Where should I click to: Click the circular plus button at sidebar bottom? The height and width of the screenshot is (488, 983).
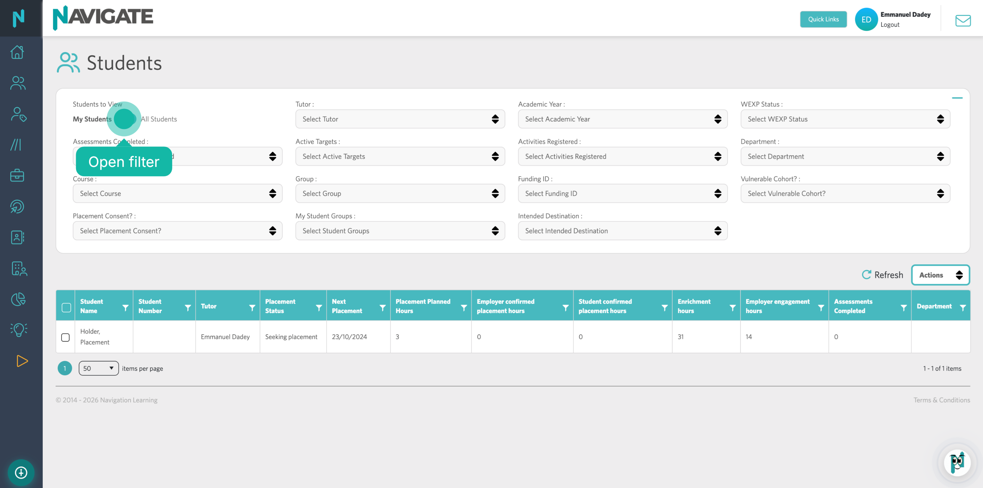[21, 473]
